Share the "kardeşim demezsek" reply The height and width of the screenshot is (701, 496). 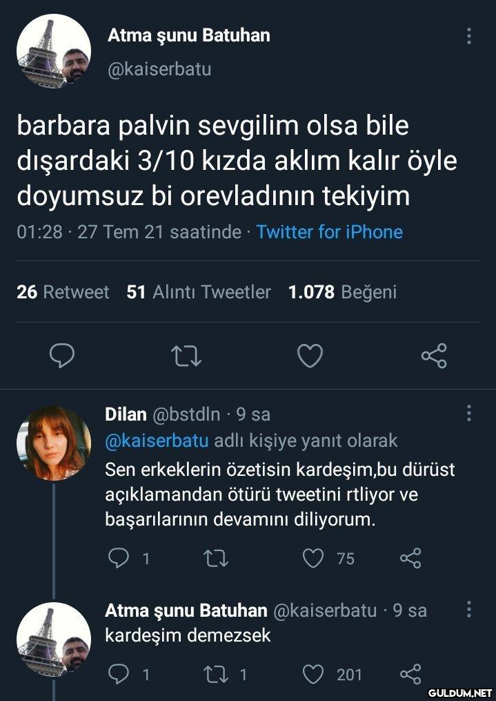coord(410,673)
